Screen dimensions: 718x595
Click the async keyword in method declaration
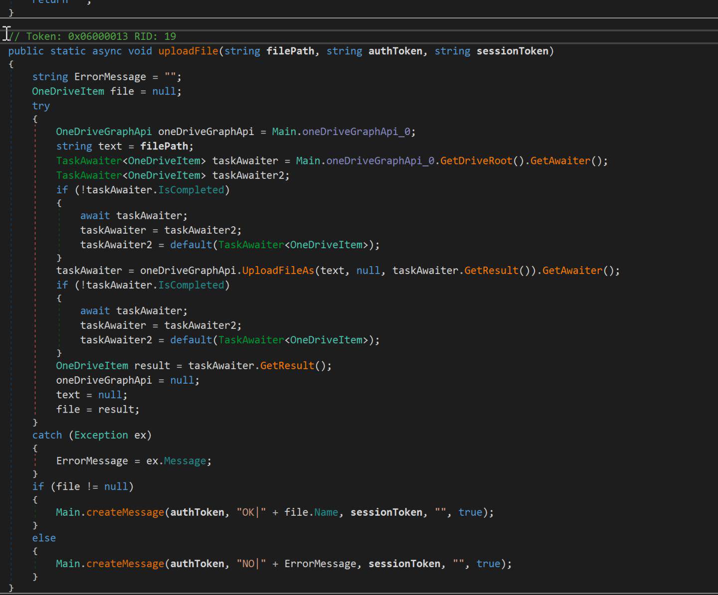pyautogui.click(x=107, y=51)
